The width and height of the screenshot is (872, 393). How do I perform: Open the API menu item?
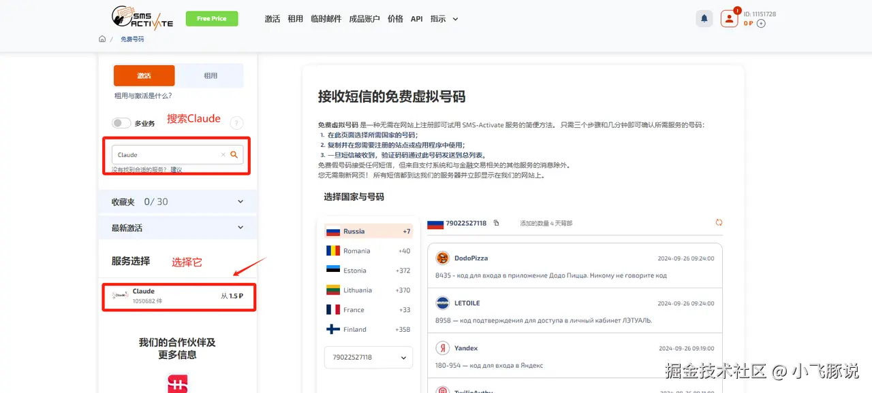click(417, 19)
